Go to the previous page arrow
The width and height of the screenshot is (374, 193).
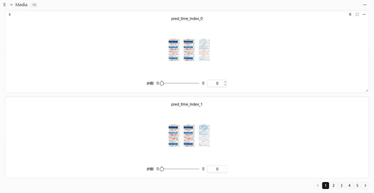[318, 186]
